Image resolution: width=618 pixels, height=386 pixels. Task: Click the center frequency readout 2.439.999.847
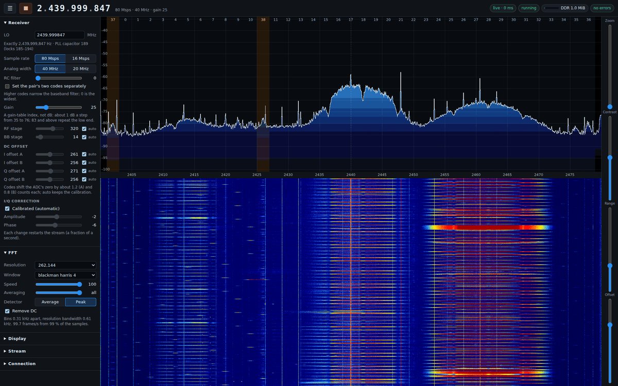coord(74,8)
